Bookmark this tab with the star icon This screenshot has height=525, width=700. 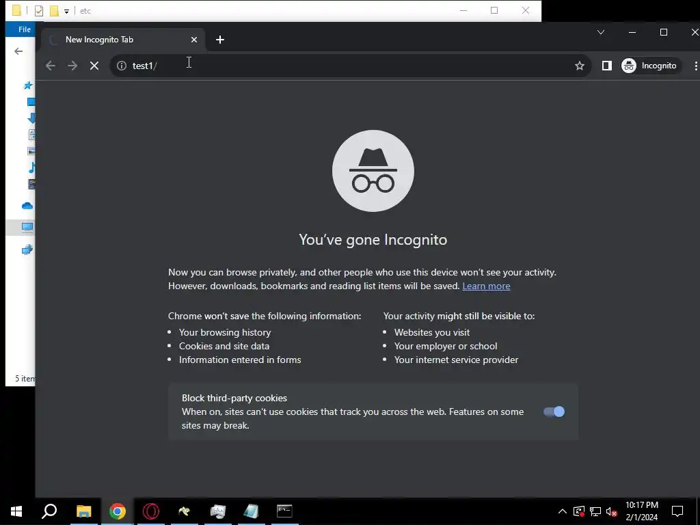click(x=580, y=66)
